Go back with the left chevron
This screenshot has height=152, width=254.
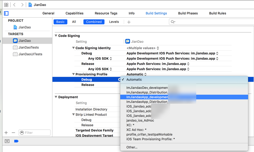[x=15, y=5]
